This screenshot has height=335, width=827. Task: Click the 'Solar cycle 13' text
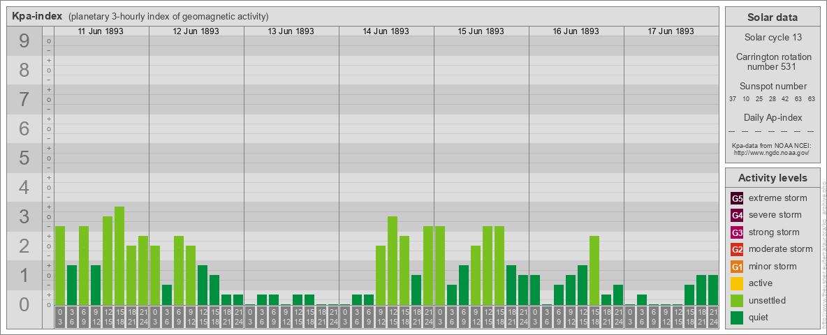click(x=773, y=38)
